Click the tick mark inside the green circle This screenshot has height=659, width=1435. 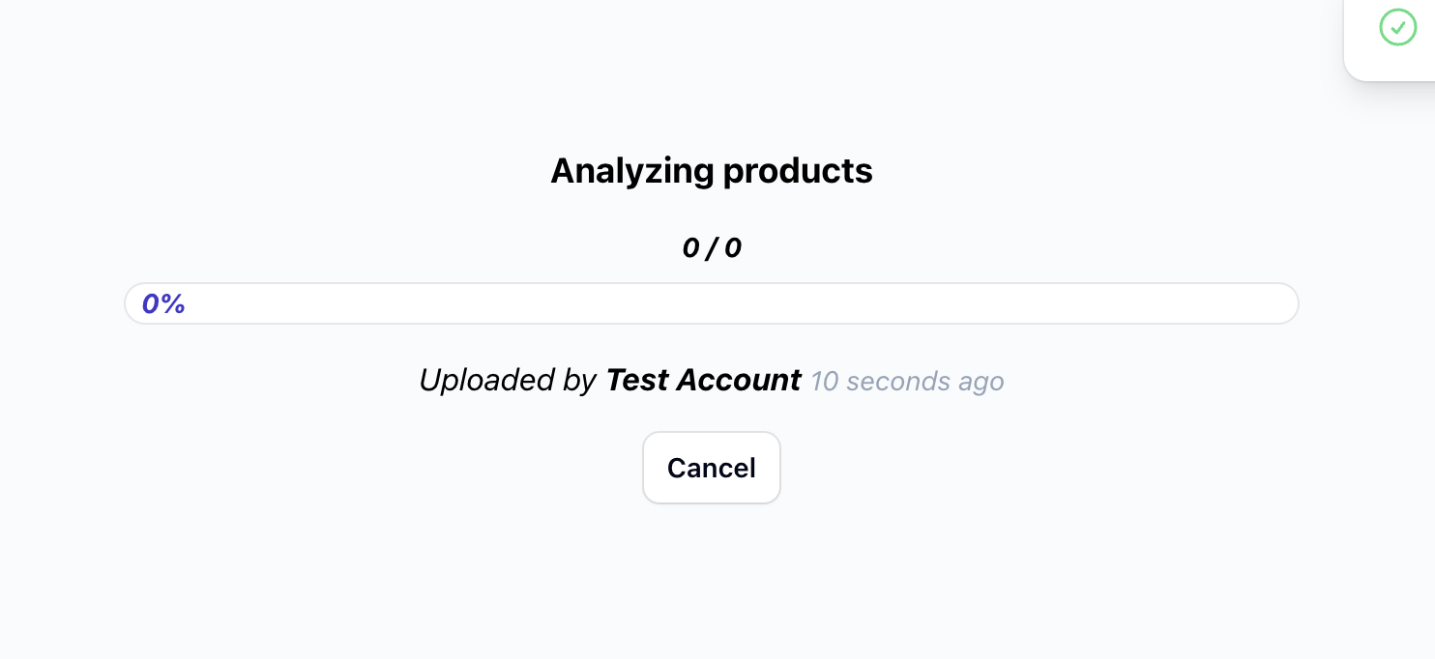(1397, 27)
